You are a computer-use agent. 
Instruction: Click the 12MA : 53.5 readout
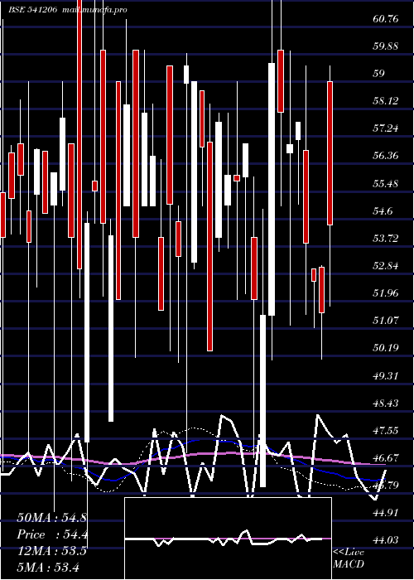coord(51,551)
